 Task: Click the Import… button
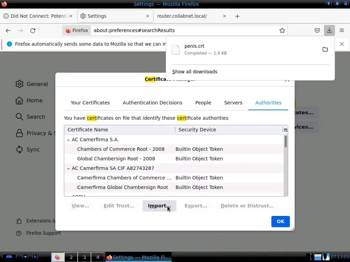159,206
